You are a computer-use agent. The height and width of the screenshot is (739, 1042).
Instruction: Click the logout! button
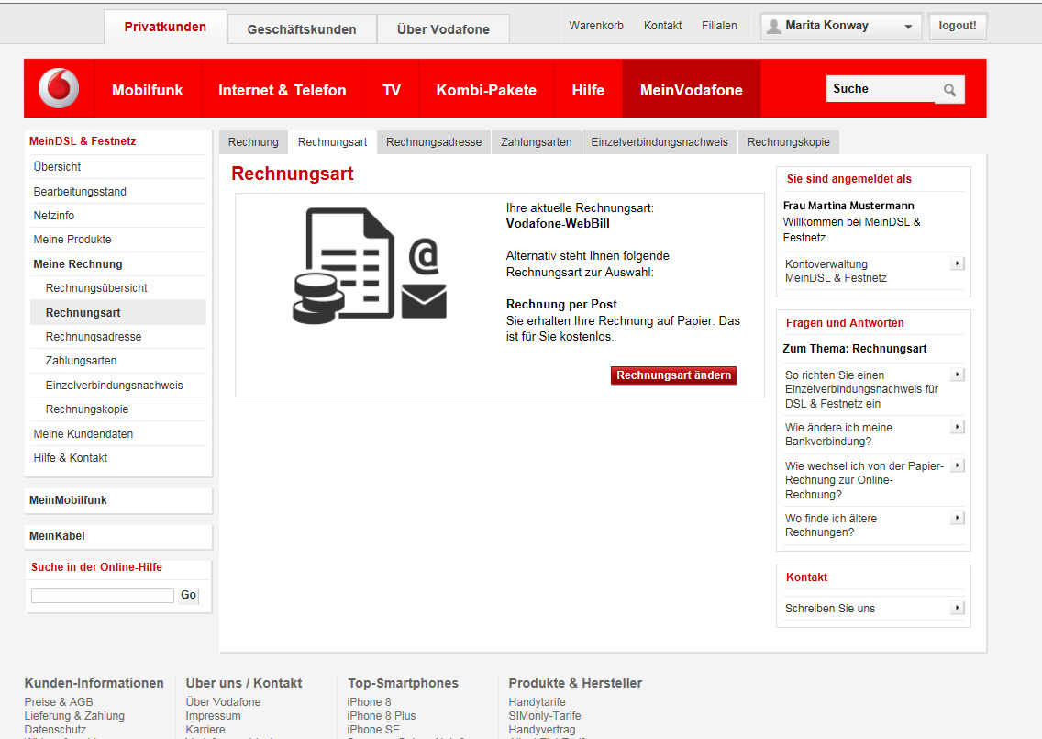[x=958, y=25]
